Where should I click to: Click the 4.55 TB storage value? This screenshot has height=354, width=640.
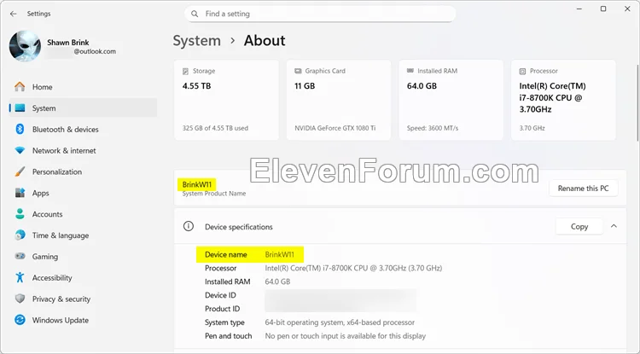click(x=197, y=86)
